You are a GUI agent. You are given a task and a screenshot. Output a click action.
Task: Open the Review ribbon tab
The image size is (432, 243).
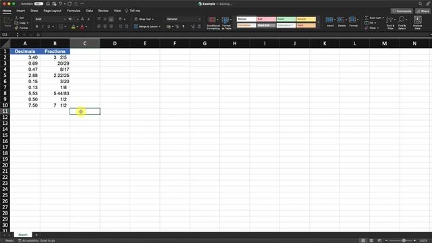pos(103,11)
